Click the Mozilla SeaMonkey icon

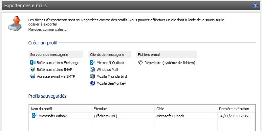coord(93,83)
